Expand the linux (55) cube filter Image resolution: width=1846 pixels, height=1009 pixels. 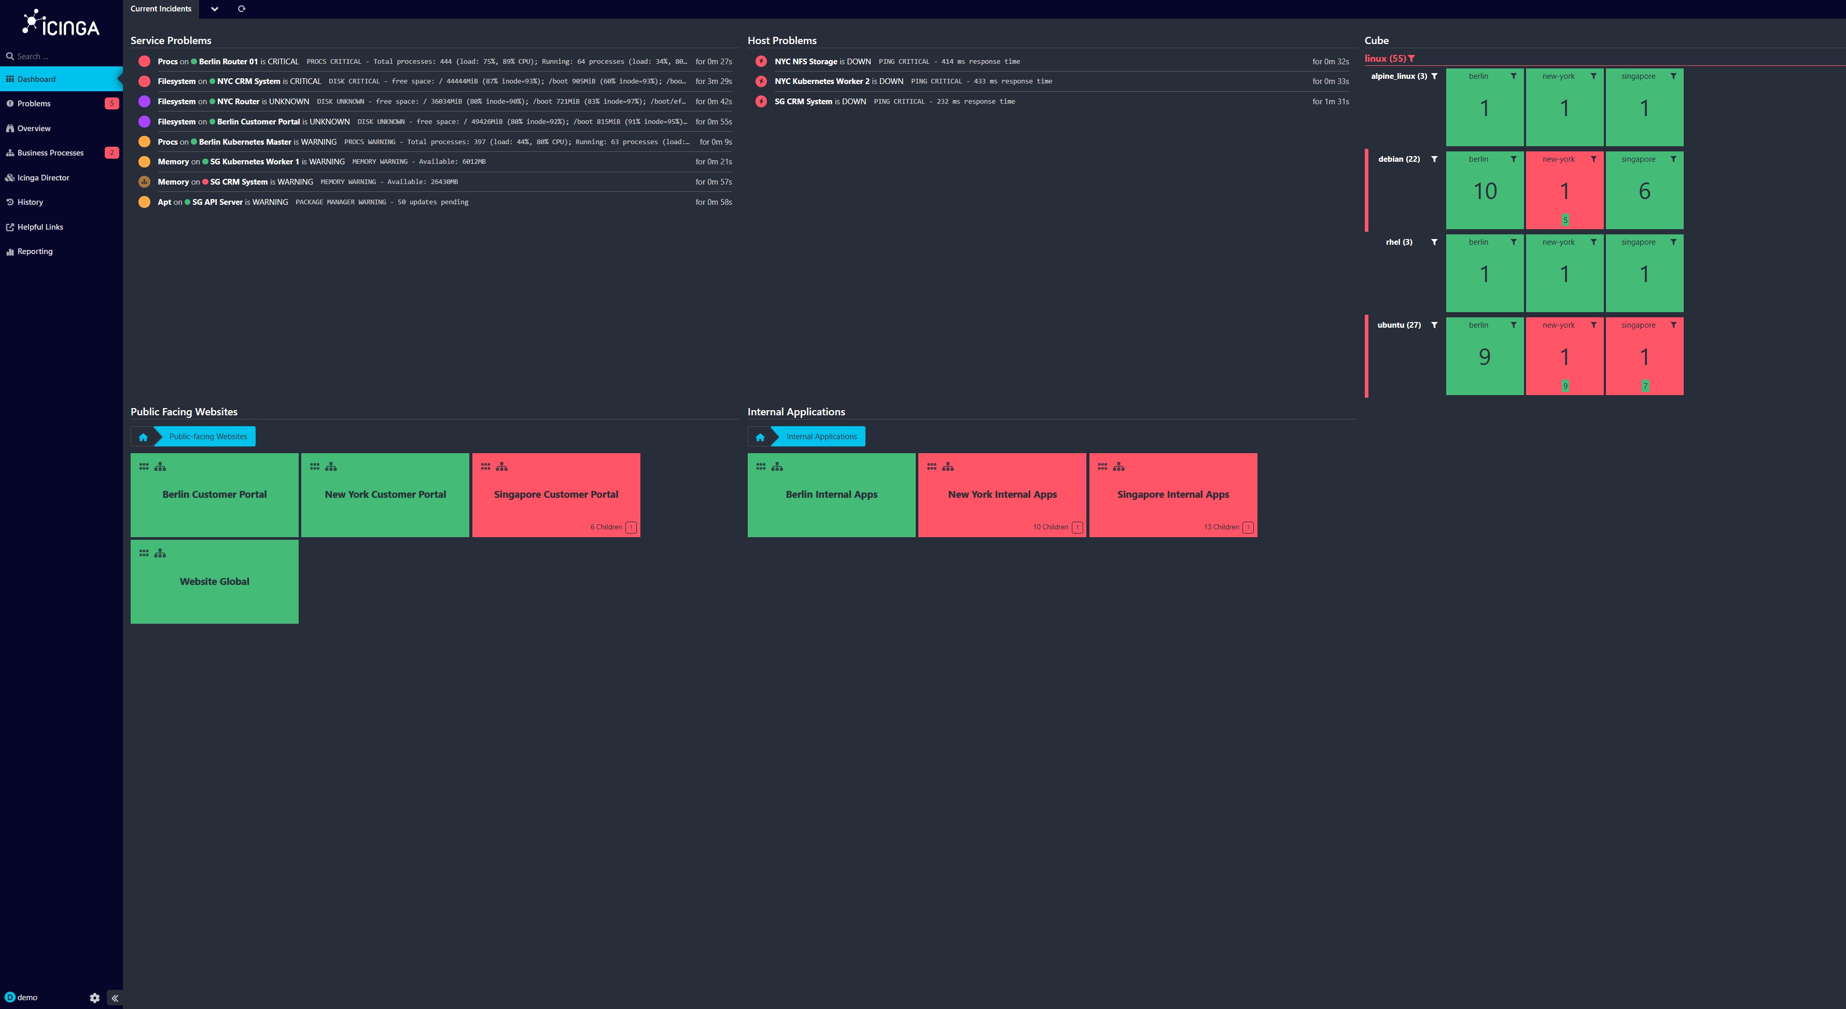coord(1411,59)
